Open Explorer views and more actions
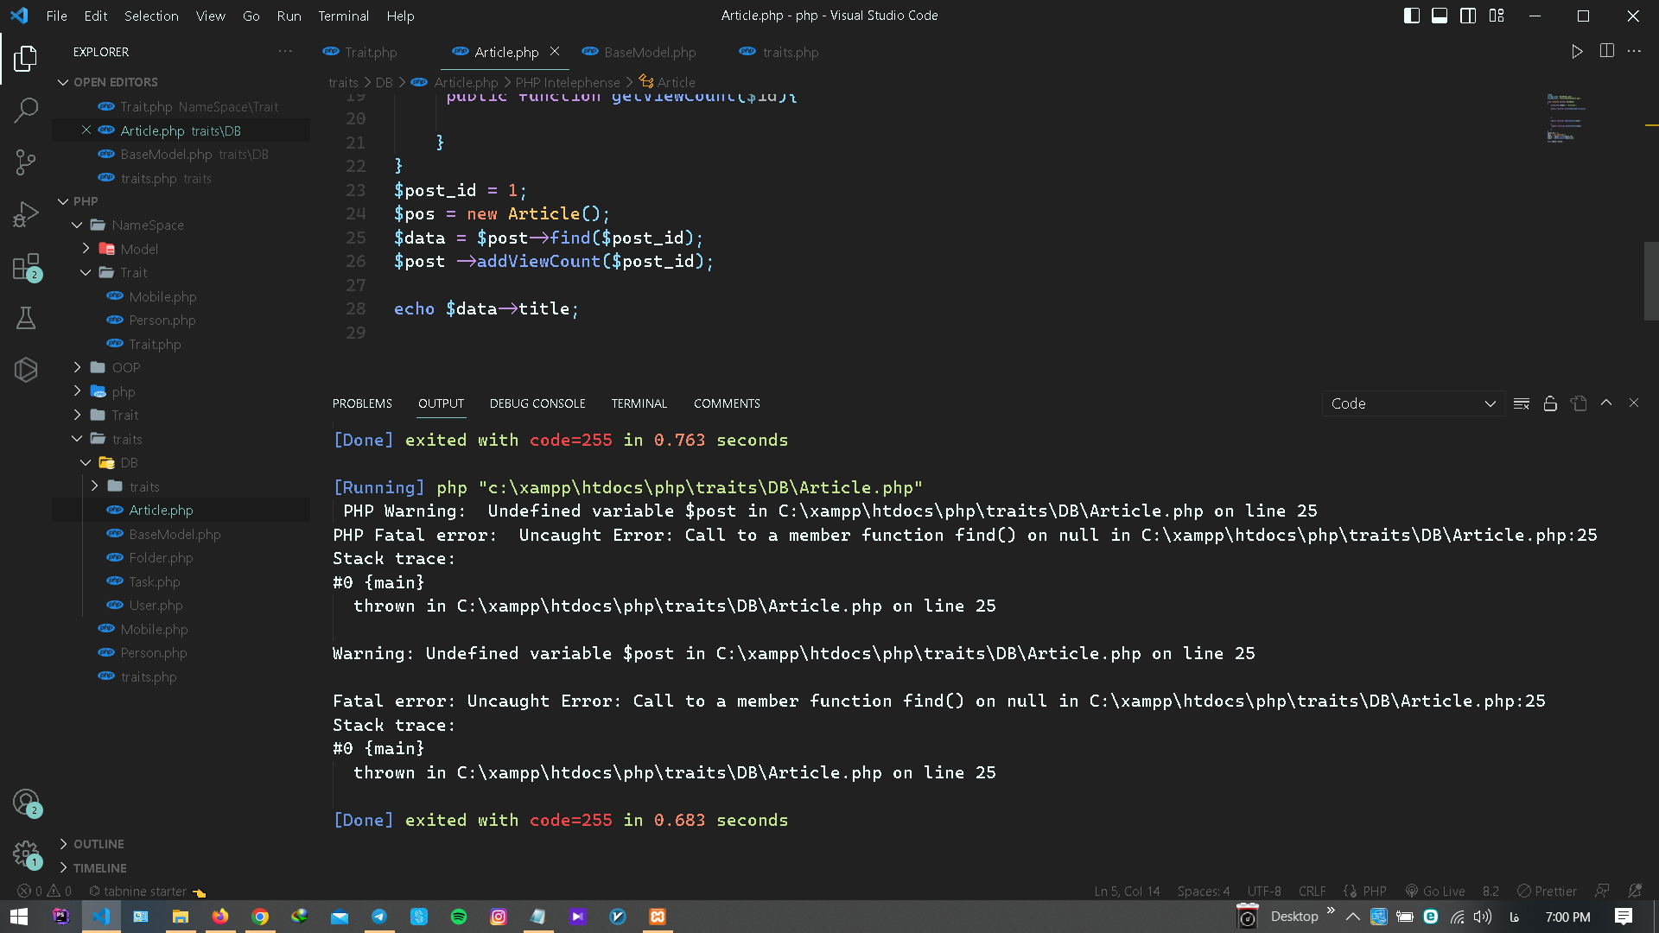The image size is (1659, 933). (x=285, y=52)
